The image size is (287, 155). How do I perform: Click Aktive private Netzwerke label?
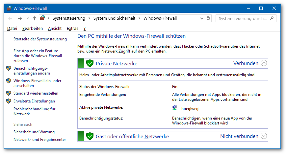pyautogui.click(x=101, y=107)
